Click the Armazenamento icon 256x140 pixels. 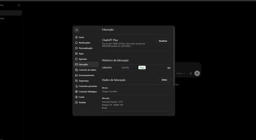pos(76,75)
